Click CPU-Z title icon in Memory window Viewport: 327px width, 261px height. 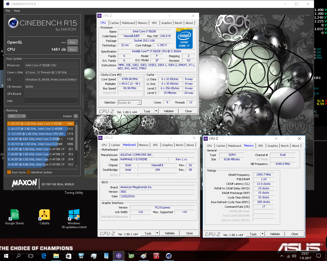[x=206, y=139]
